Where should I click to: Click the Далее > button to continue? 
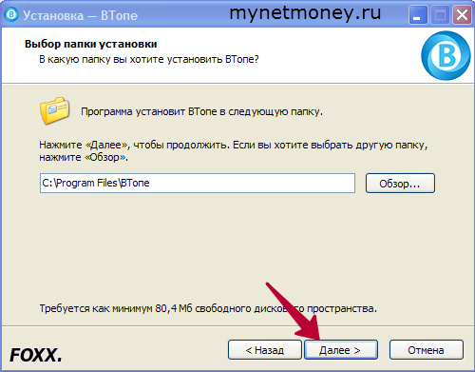click(x=341, y=350)
